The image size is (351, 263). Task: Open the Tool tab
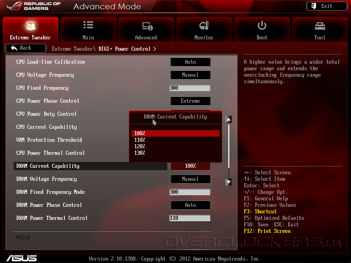tap(320, 29)
